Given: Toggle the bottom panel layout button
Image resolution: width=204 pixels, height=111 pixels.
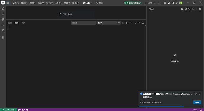Looking at the screenshot, I should tap(169, 3).
